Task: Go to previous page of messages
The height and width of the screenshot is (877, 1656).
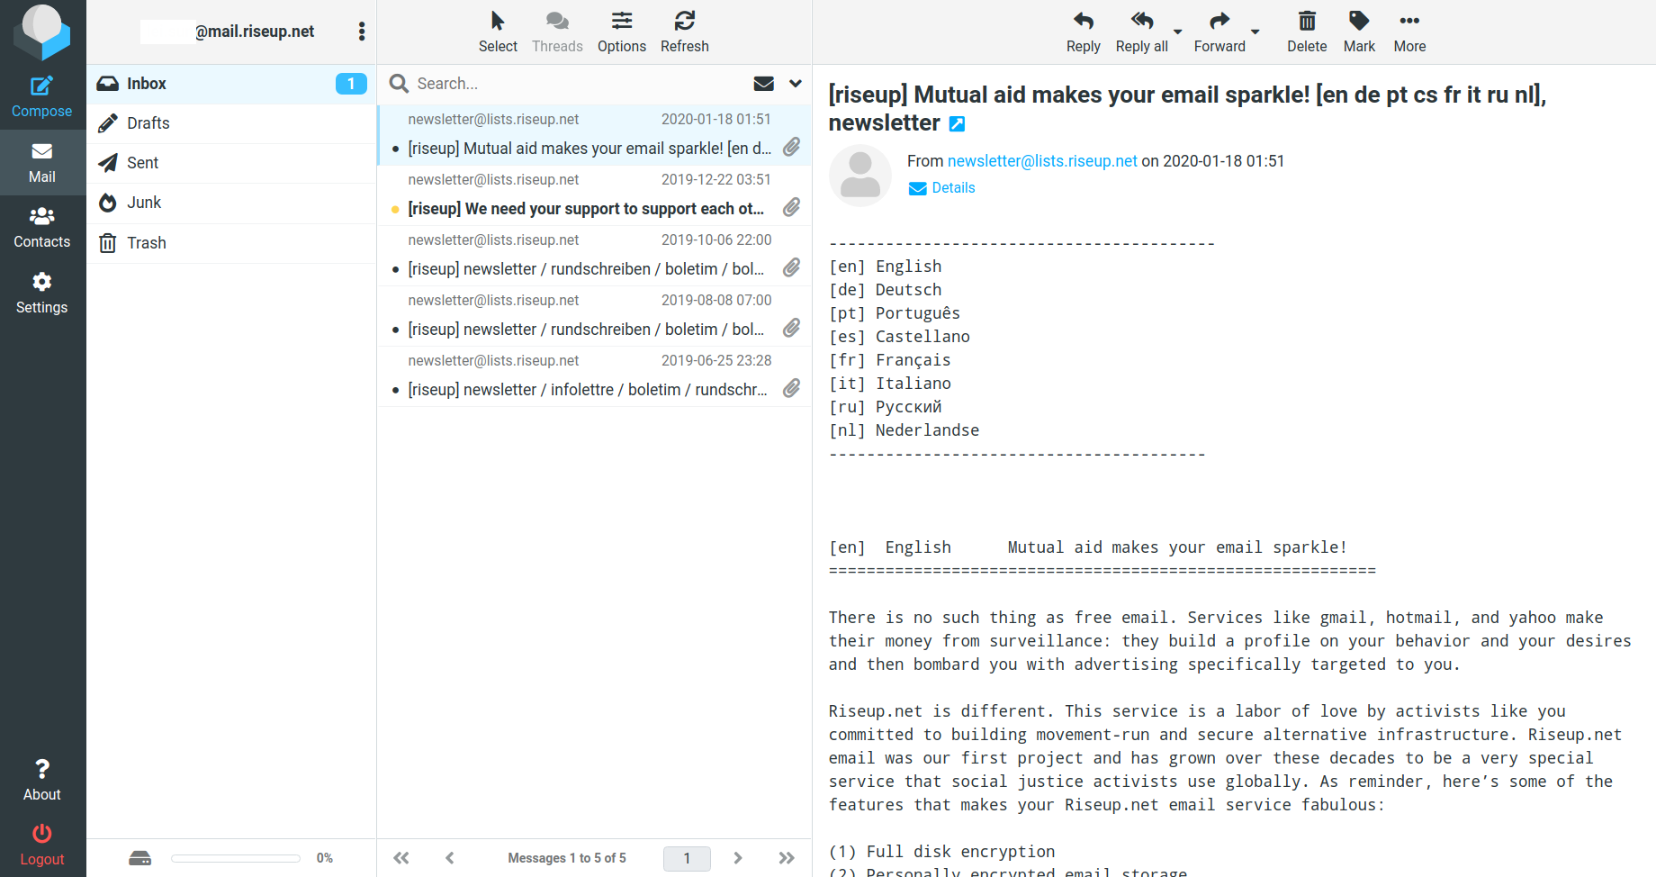Action: tap(450, 858)
